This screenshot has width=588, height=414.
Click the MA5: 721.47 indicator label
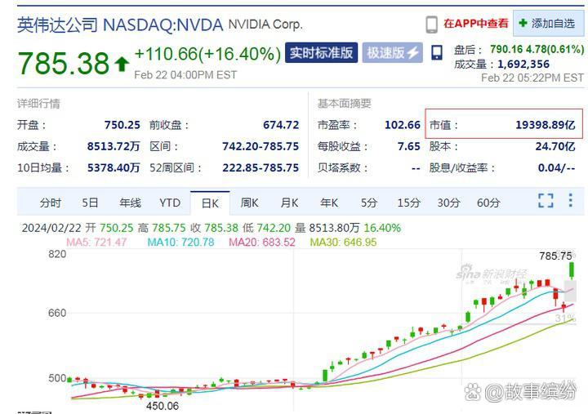(x=96, y=243)
